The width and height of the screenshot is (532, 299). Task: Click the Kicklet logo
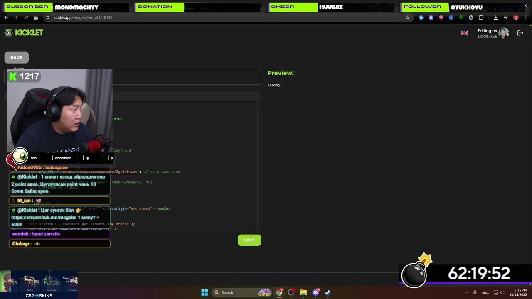tap(24, 33)
